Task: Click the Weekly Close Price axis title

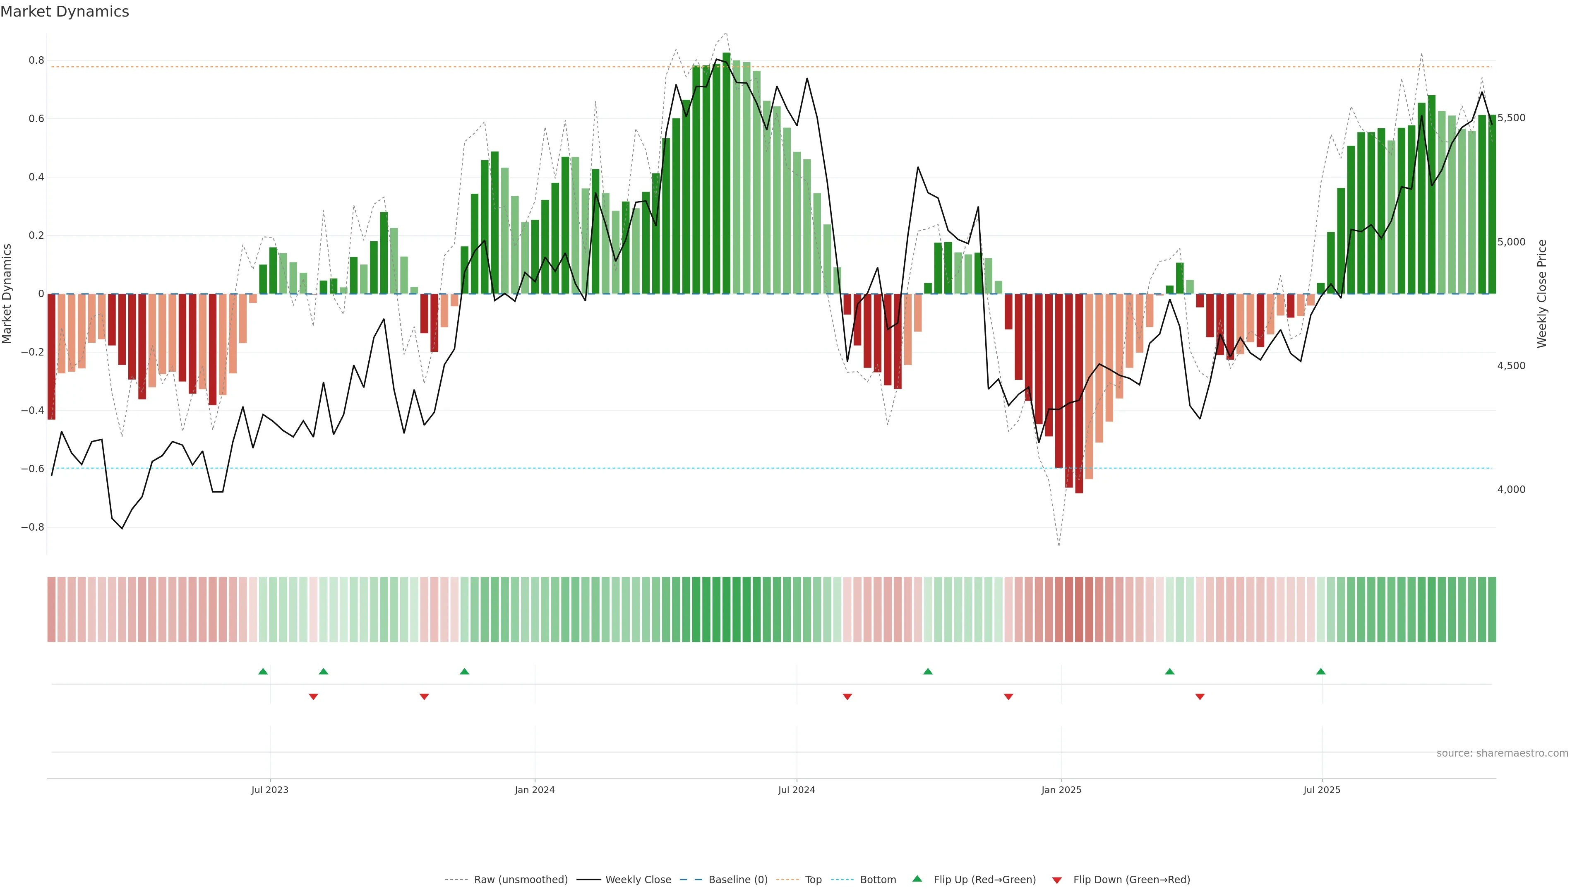Action: pyautogui.click(x=1541, y=294)
